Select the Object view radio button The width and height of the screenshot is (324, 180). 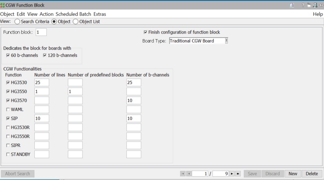point(54,22)
